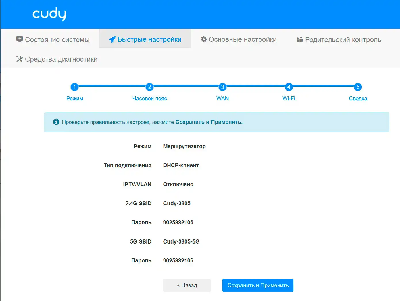Click the bold Сохранить и Применить notice text

(209, 122)
